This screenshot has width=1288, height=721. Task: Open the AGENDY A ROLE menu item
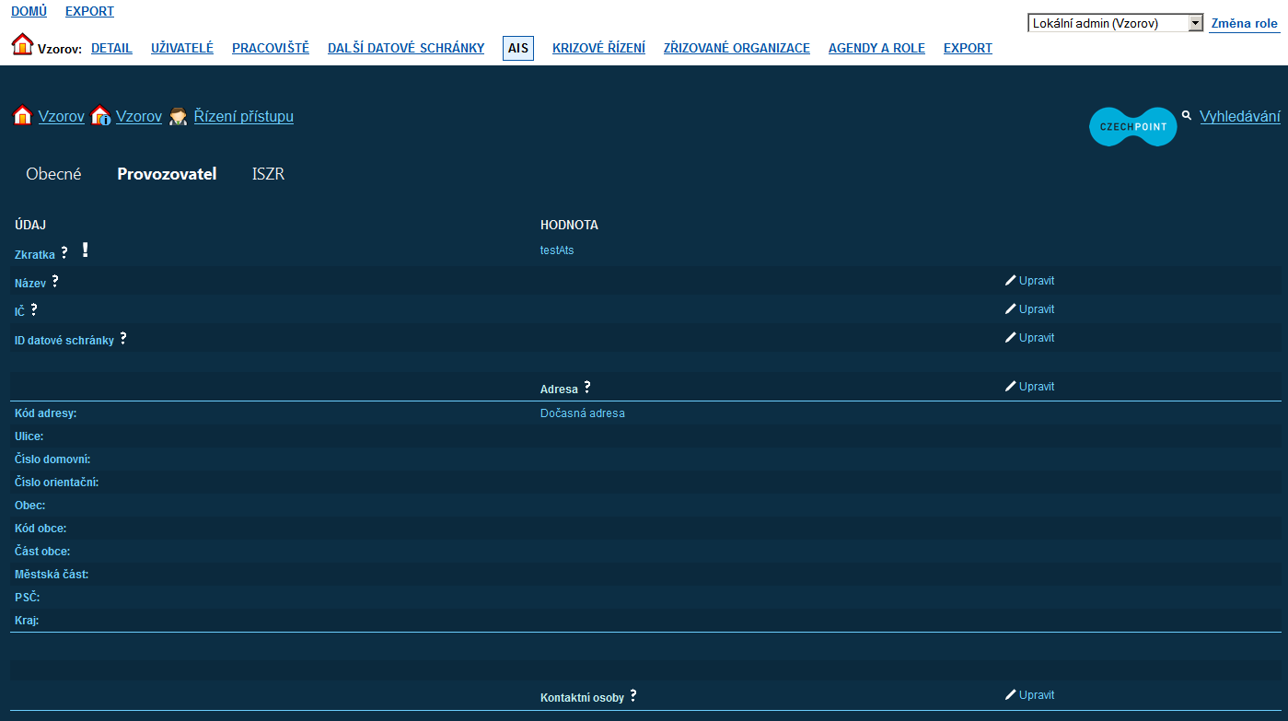pyautogui.click(x=876, y=48)
